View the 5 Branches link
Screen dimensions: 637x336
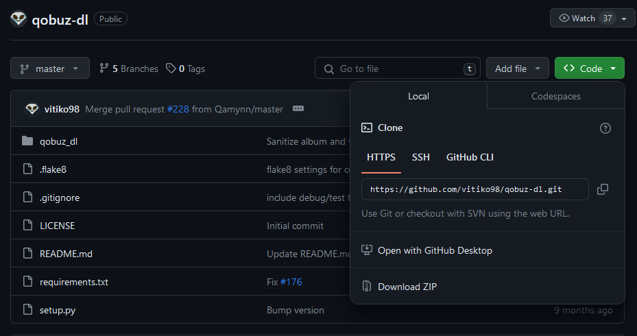(129, 69)
